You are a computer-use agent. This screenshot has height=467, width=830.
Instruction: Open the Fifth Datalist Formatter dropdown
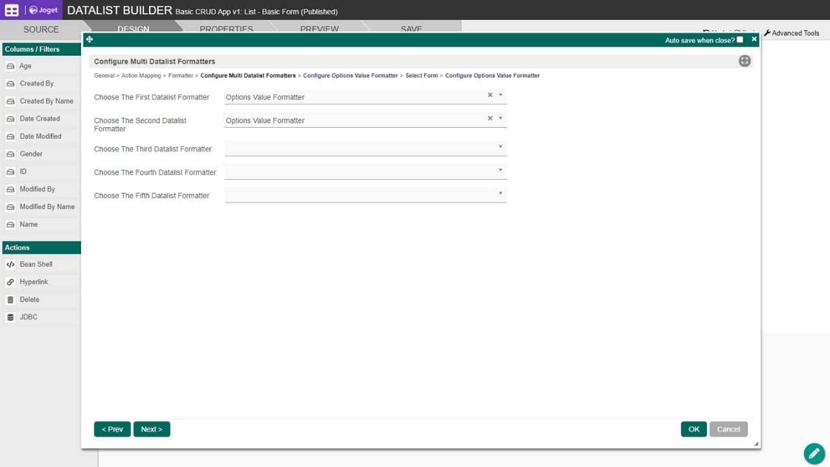click(500, 194)
